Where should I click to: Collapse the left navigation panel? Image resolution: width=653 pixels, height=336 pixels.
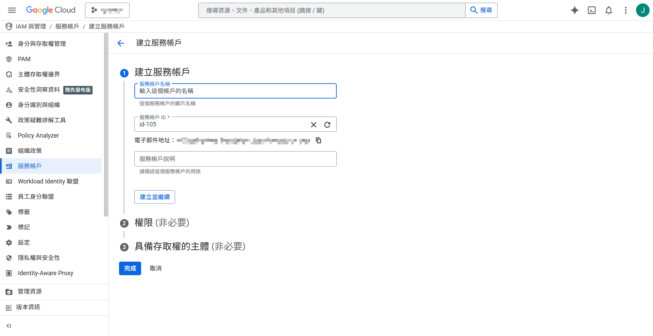pyautogui.click(x=9, y=325)
